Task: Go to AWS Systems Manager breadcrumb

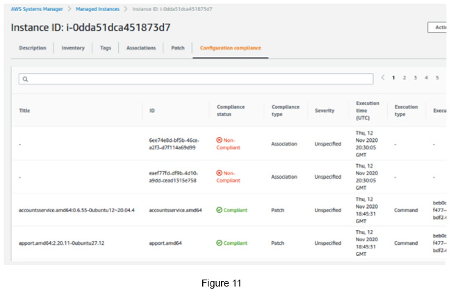Action: click(36, 8)
